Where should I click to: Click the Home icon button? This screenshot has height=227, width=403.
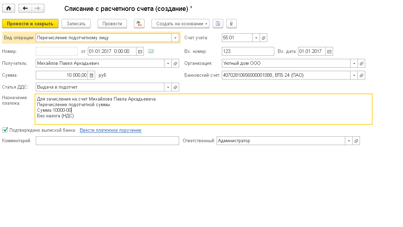coord(9,8)
